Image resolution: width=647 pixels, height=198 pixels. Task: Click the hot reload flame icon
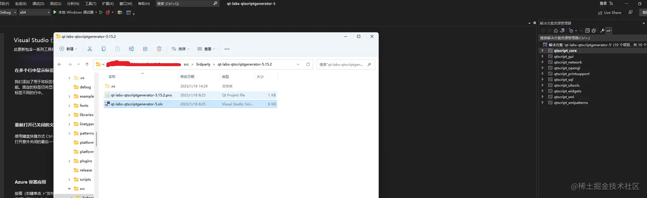tap(108, 12)
